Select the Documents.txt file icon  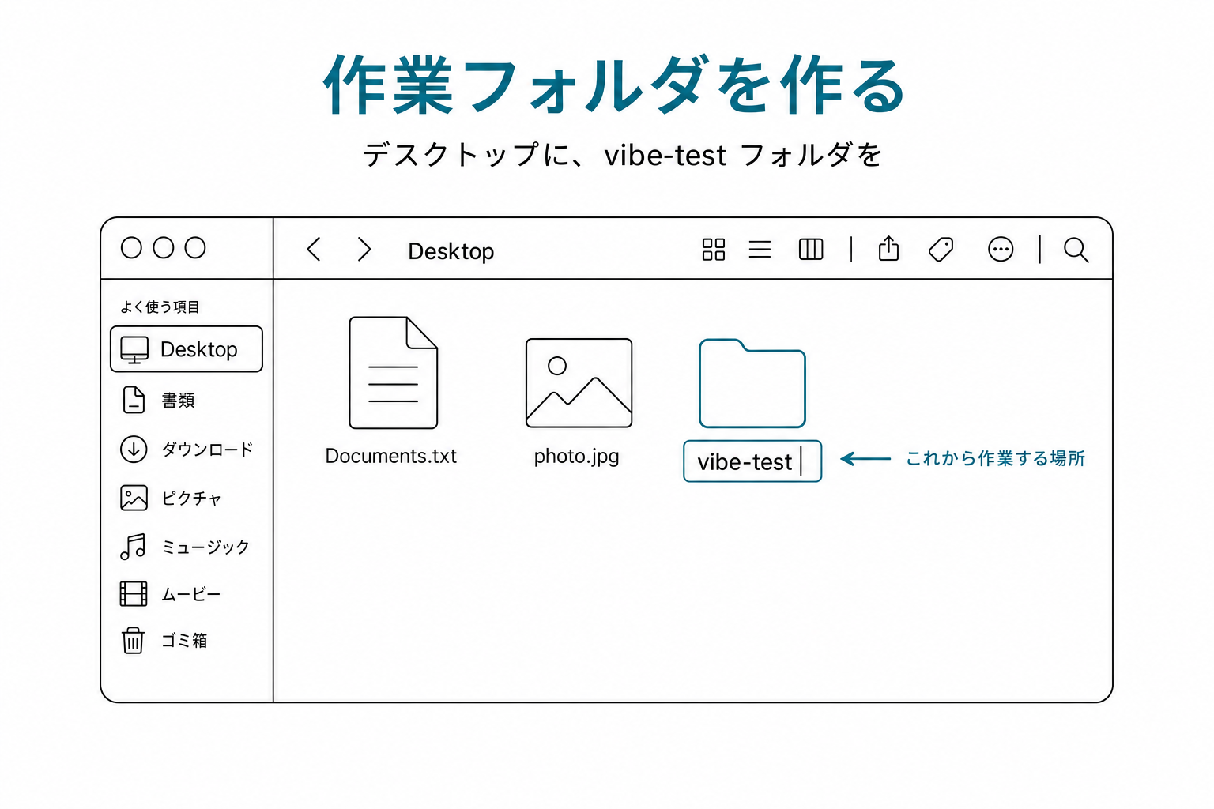click(393, 373)
